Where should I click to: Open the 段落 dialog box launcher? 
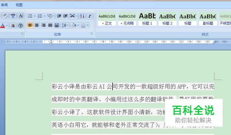point(92,34)
